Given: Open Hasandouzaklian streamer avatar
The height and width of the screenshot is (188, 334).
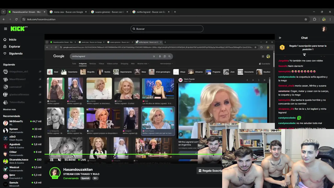Looking at the screenshot, I should pos(55,173).
